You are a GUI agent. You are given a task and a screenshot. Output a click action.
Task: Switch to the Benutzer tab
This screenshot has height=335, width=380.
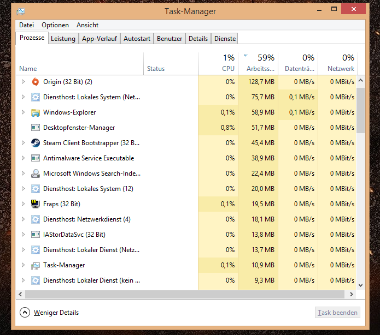click(169, 39)
